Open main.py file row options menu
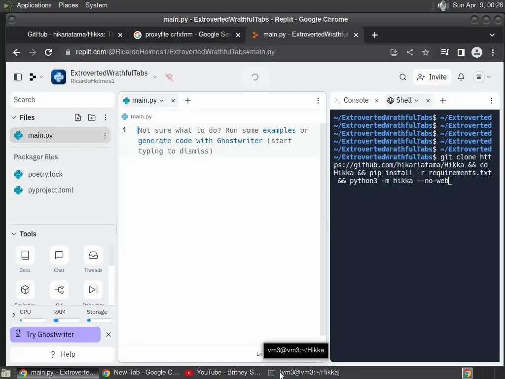Screen dimensions: 505x379 click(x=105, y=136)
